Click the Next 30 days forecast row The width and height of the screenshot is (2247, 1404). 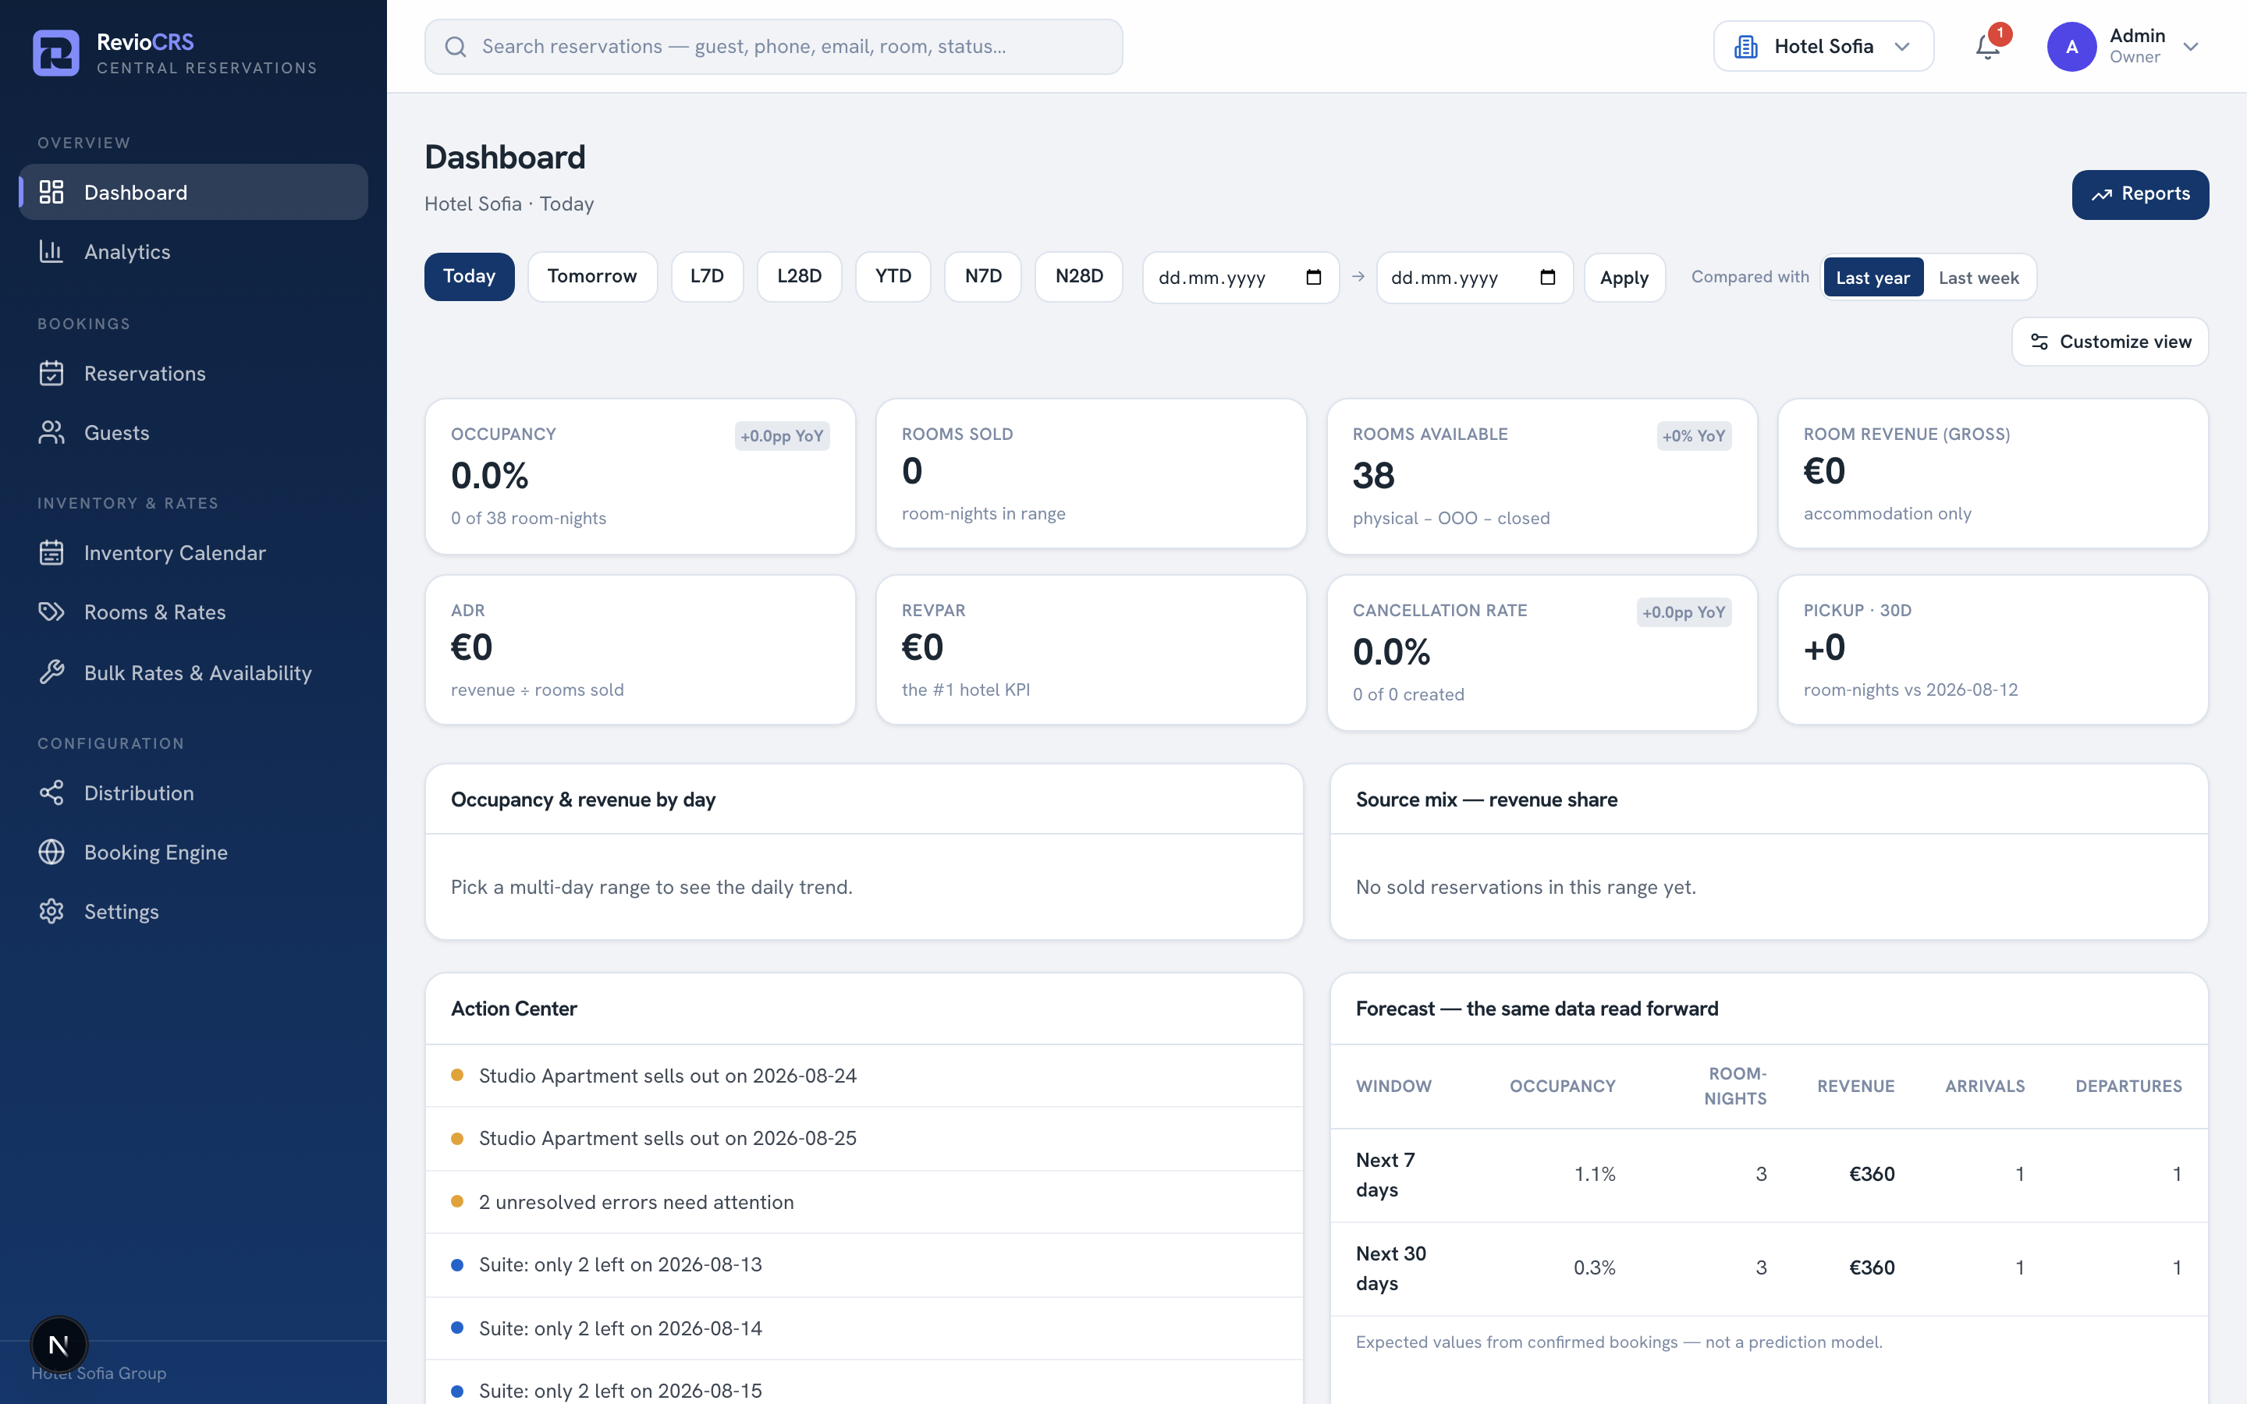click(1769, 1268)
